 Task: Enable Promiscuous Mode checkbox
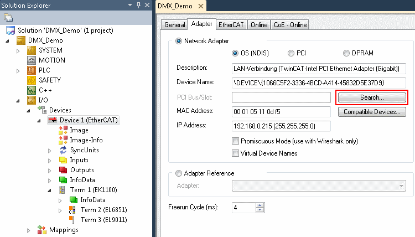coord(236,141)
